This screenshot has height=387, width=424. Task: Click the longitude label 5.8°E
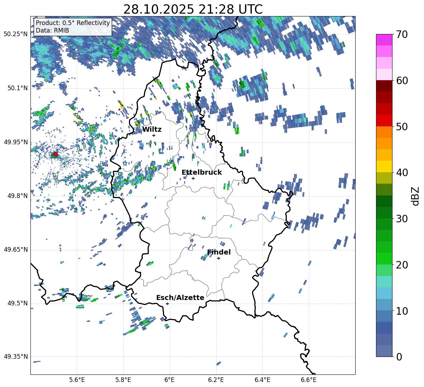(123, 380)
